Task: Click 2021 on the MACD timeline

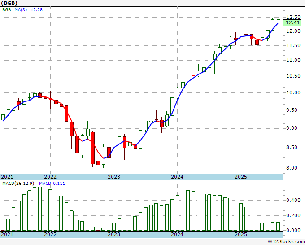Action: (7, 234)
